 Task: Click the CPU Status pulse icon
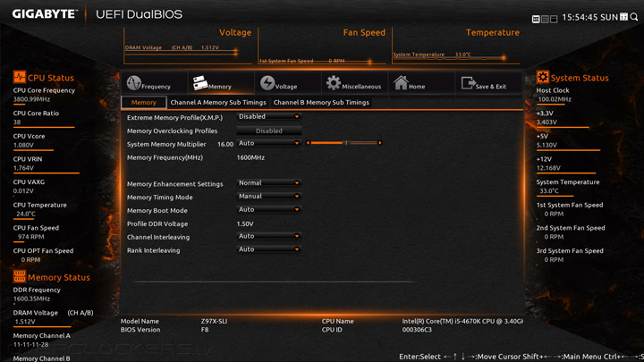point(20,77)
